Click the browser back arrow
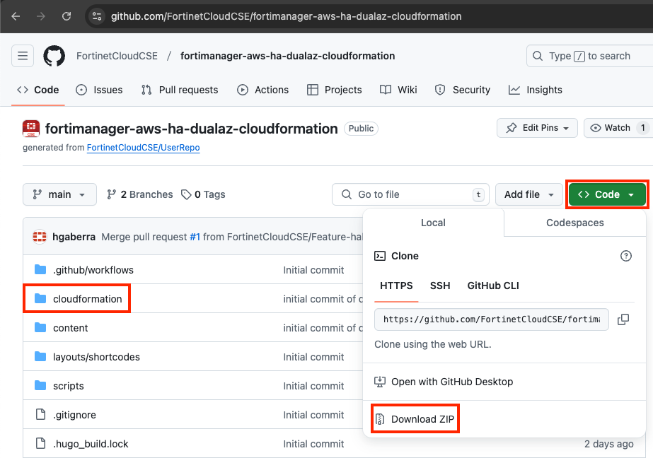653x458 pixels. click(16, 16)
